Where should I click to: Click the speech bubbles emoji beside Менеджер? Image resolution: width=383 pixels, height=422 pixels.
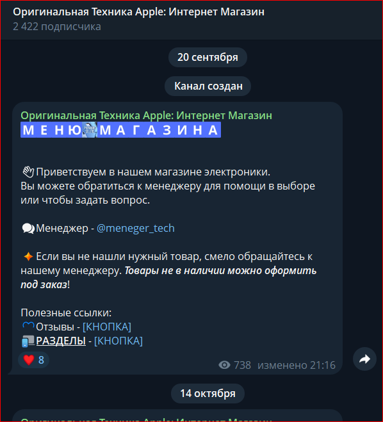pos(28,229)
